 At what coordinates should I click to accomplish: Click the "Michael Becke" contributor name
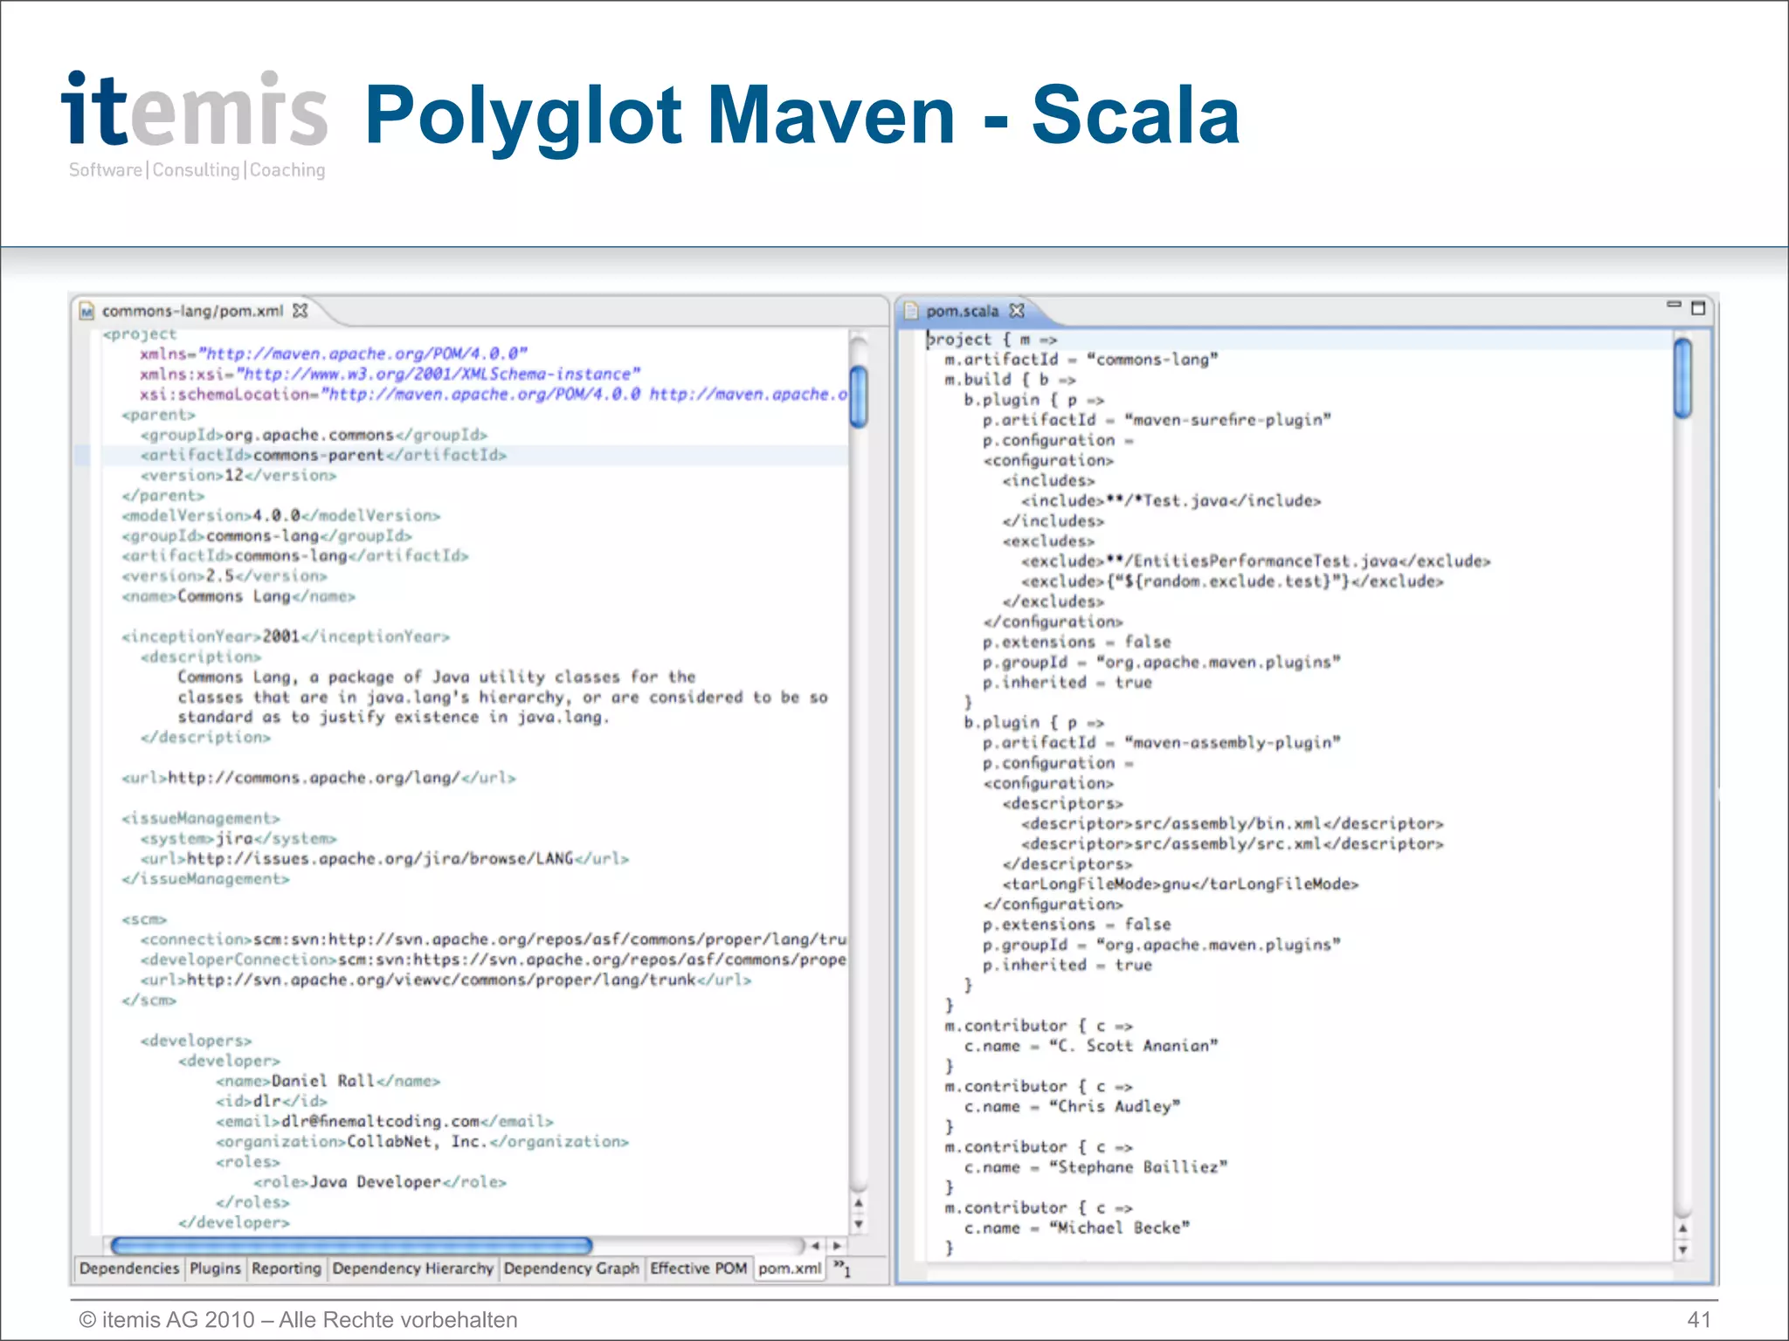coord(1077,1228)
